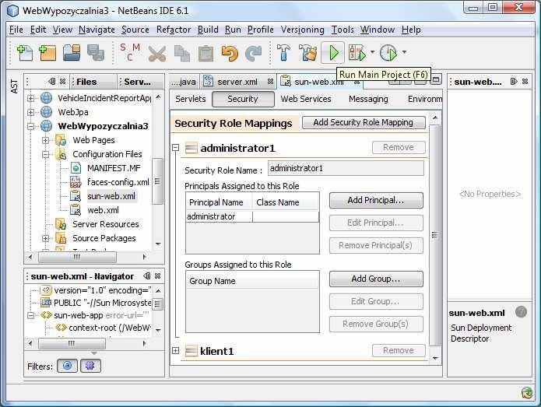Click Add Security Role Mapping button
Viewport: 541px width, 407px height.
364,122
